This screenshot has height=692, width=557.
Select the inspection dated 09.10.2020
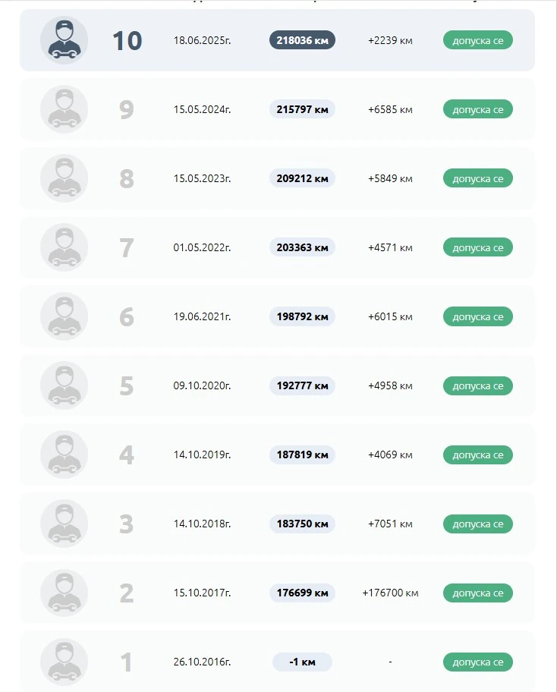pyautogui.click(x=202, y=385)
